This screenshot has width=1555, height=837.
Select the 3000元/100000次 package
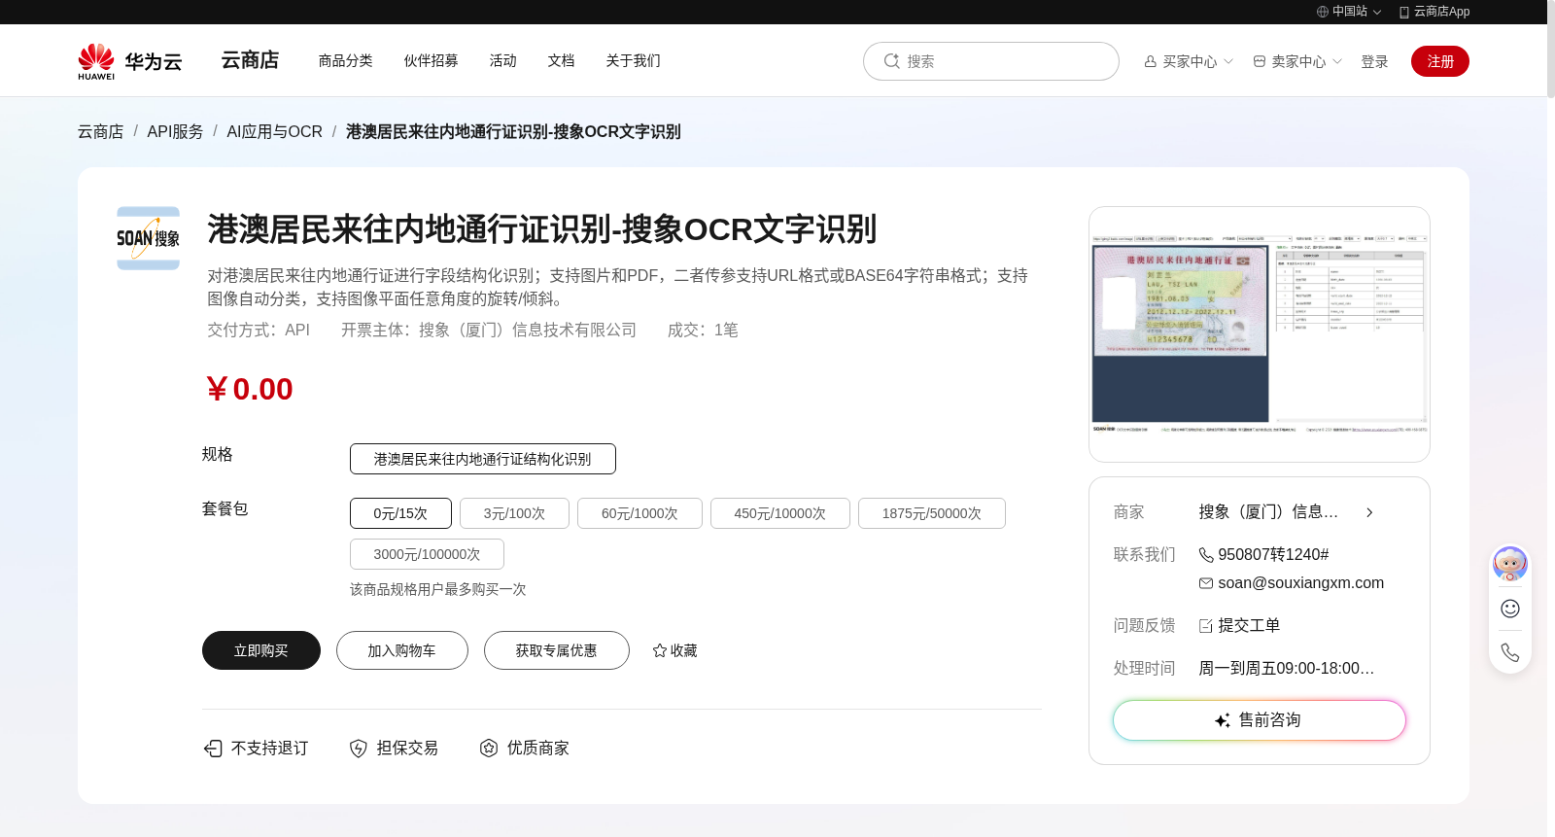click(427, 554)
